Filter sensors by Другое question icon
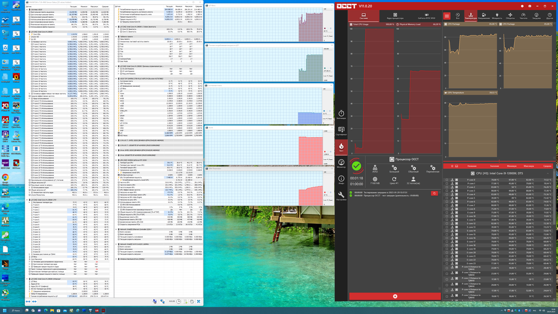 550,16
